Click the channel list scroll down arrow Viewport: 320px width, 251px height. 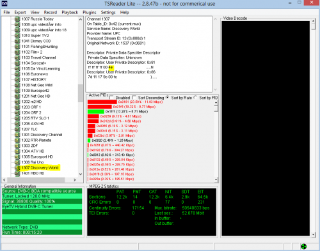coord(81,174)
